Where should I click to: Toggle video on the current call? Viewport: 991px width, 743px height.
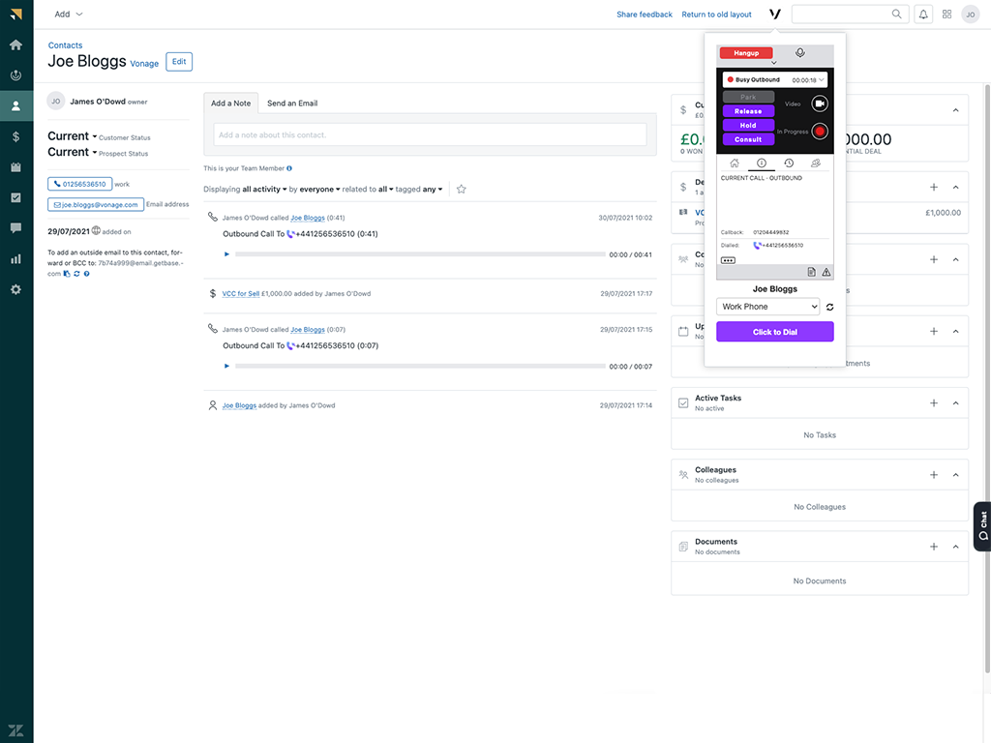[820, 104]
